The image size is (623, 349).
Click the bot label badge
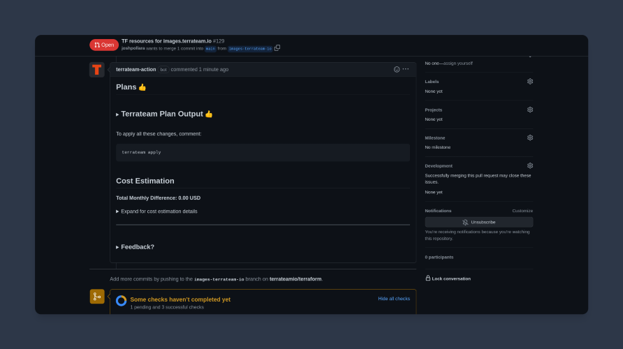(x=163, y=70)
